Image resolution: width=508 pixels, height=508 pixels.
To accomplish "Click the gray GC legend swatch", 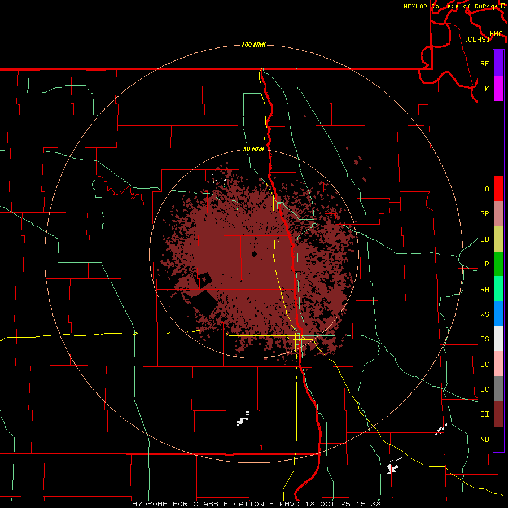I will (498, 389).
